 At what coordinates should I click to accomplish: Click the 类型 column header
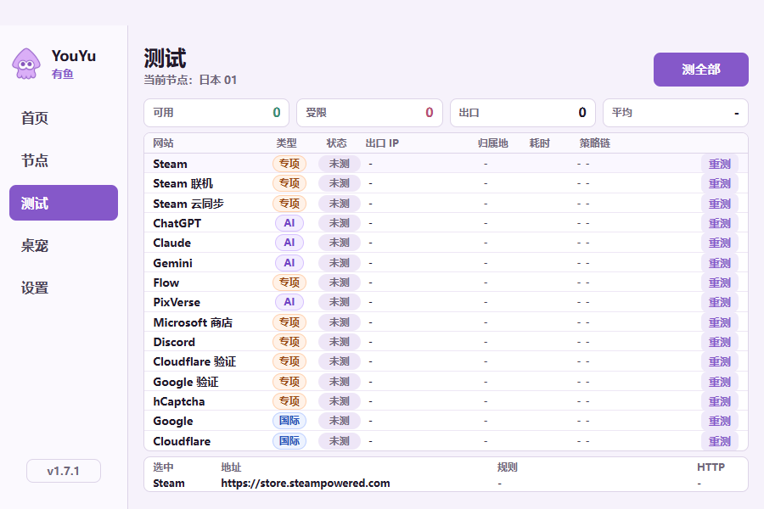tap(287, 143)
